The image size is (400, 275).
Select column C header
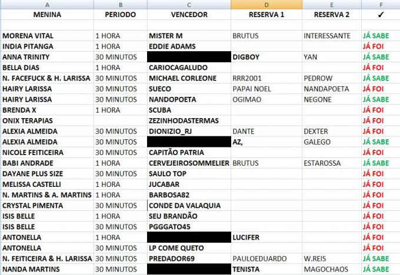[x=189, y=5]
